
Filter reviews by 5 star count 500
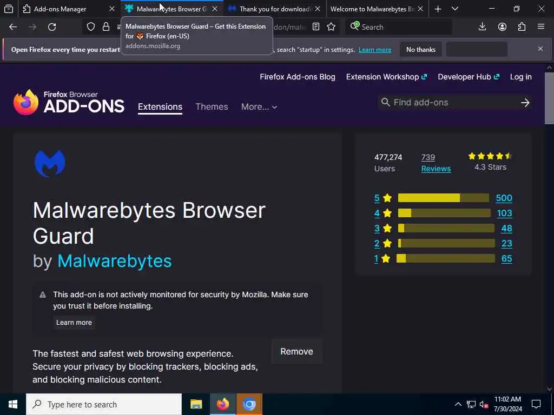pos(504,198)
